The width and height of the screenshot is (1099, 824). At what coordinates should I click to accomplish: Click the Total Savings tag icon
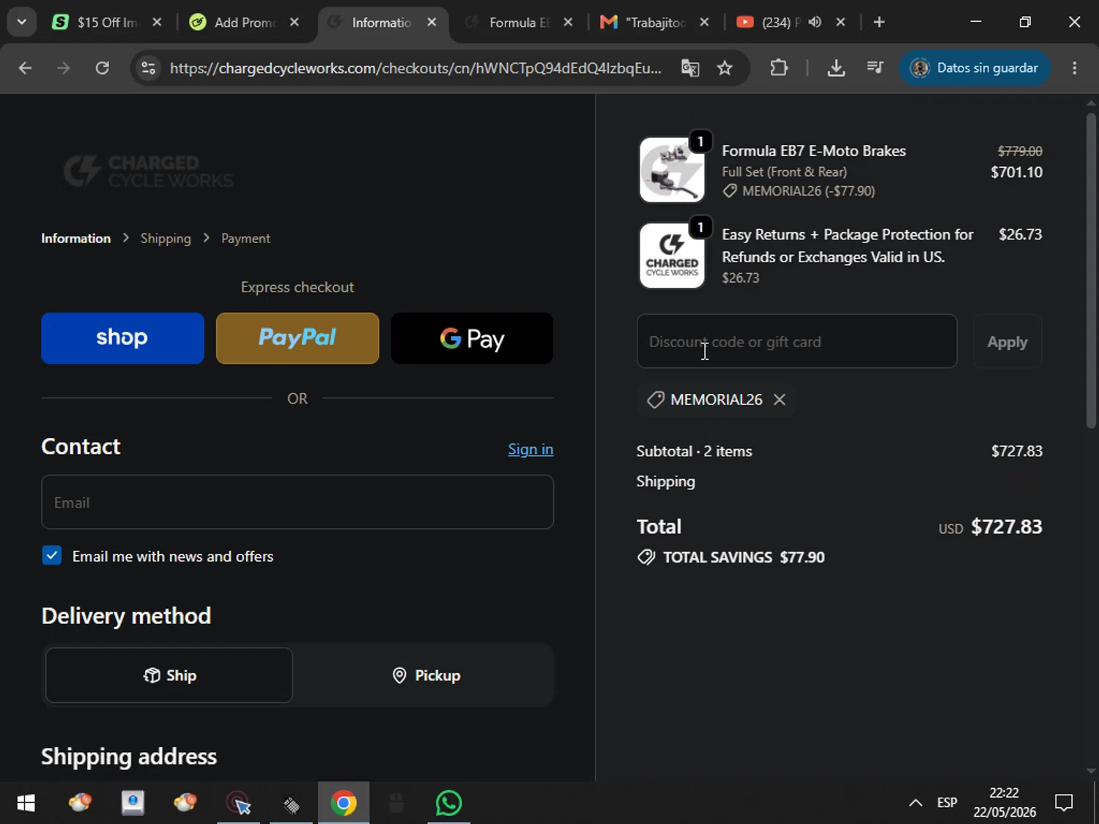(x=646, y=557)
